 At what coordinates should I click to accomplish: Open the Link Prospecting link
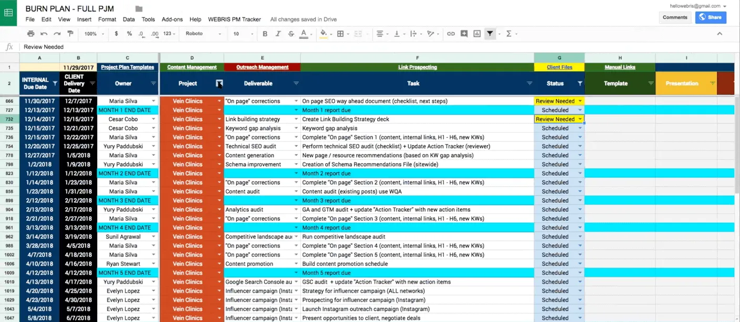(x=418, y=67)
